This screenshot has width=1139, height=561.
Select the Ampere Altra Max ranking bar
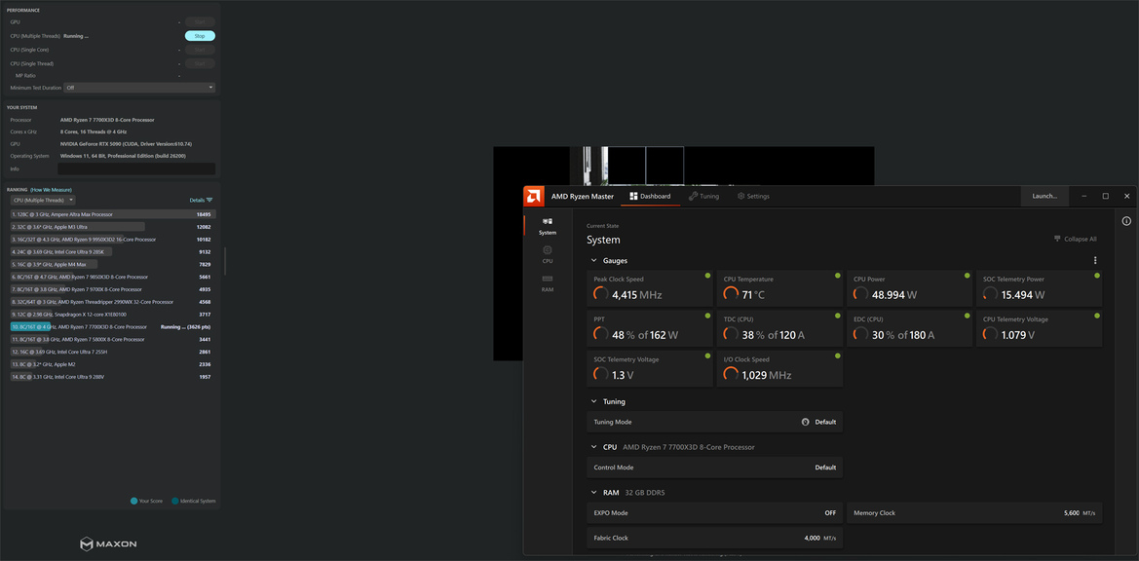(113, 214)
